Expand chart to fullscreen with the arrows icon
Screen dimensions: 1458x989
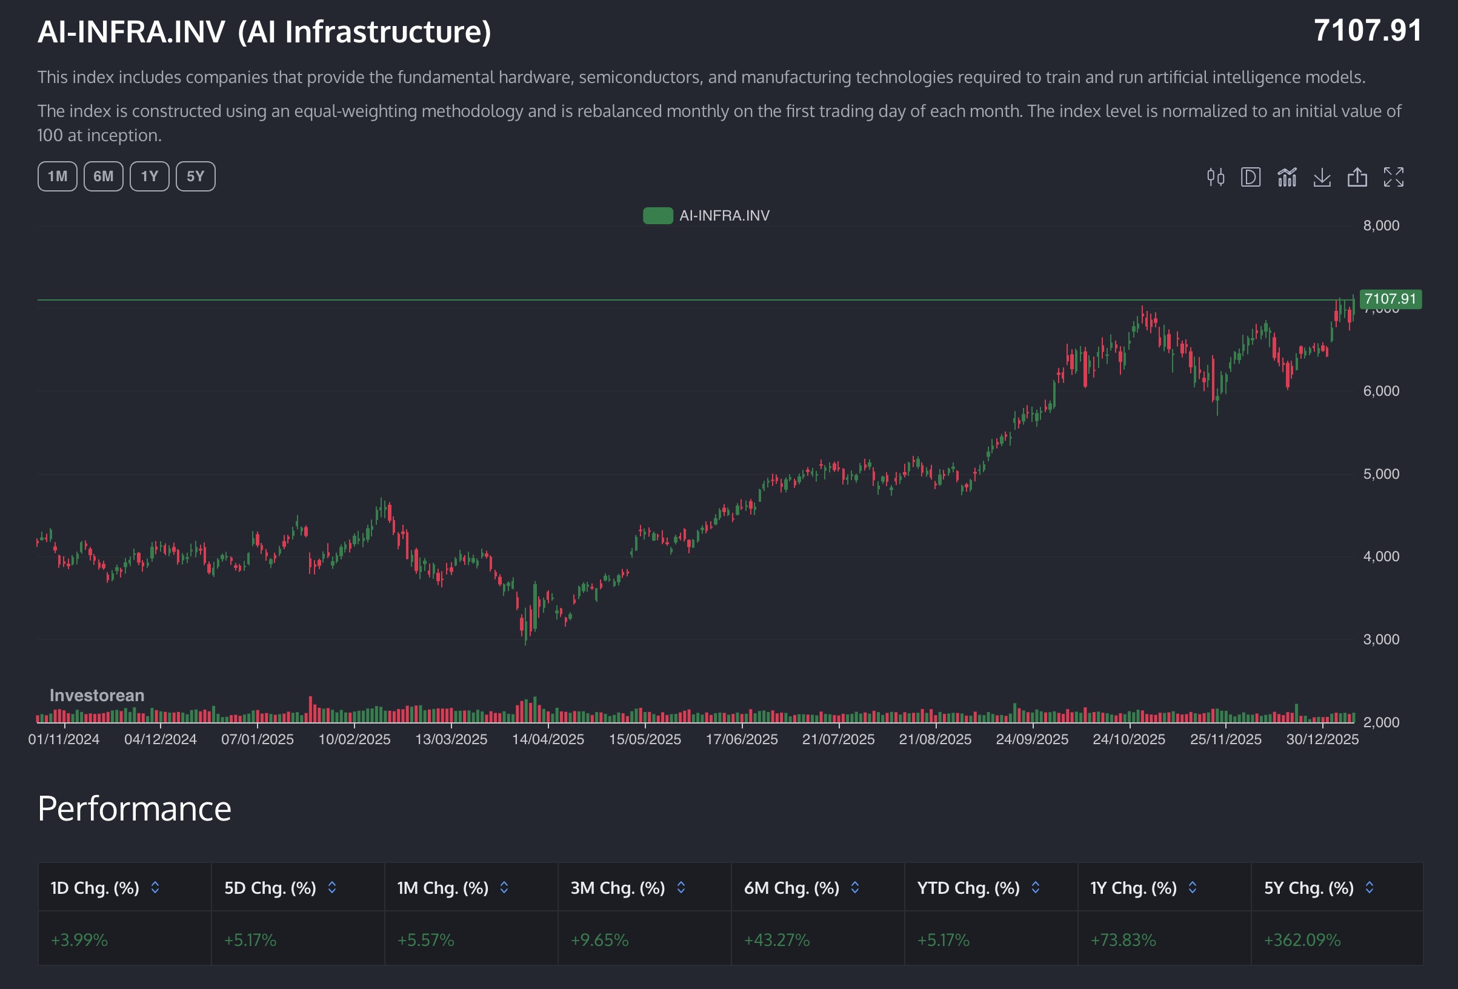coord(1393,178)
